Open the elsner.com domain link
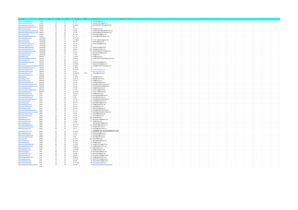298x210 pixels. coord(24,55)
